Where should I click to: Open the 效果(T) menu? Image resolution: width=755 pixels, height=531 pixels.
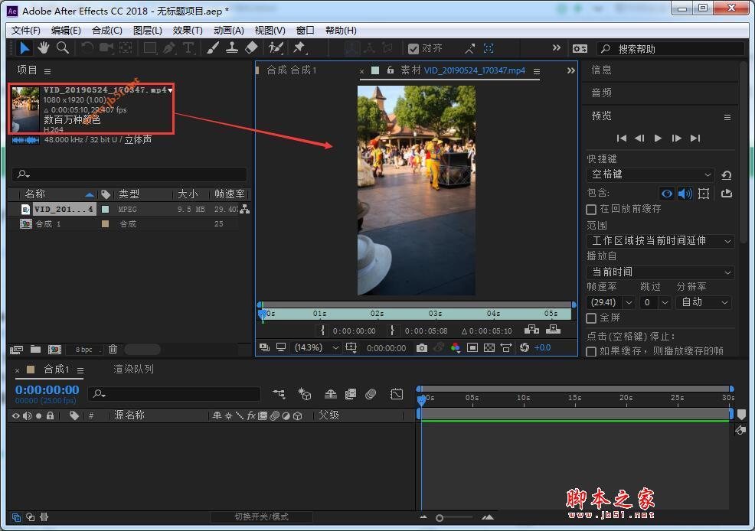coord(188,31)
